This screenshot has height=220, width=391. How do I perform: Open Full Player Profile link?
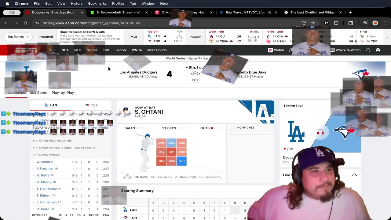[95, 128]
